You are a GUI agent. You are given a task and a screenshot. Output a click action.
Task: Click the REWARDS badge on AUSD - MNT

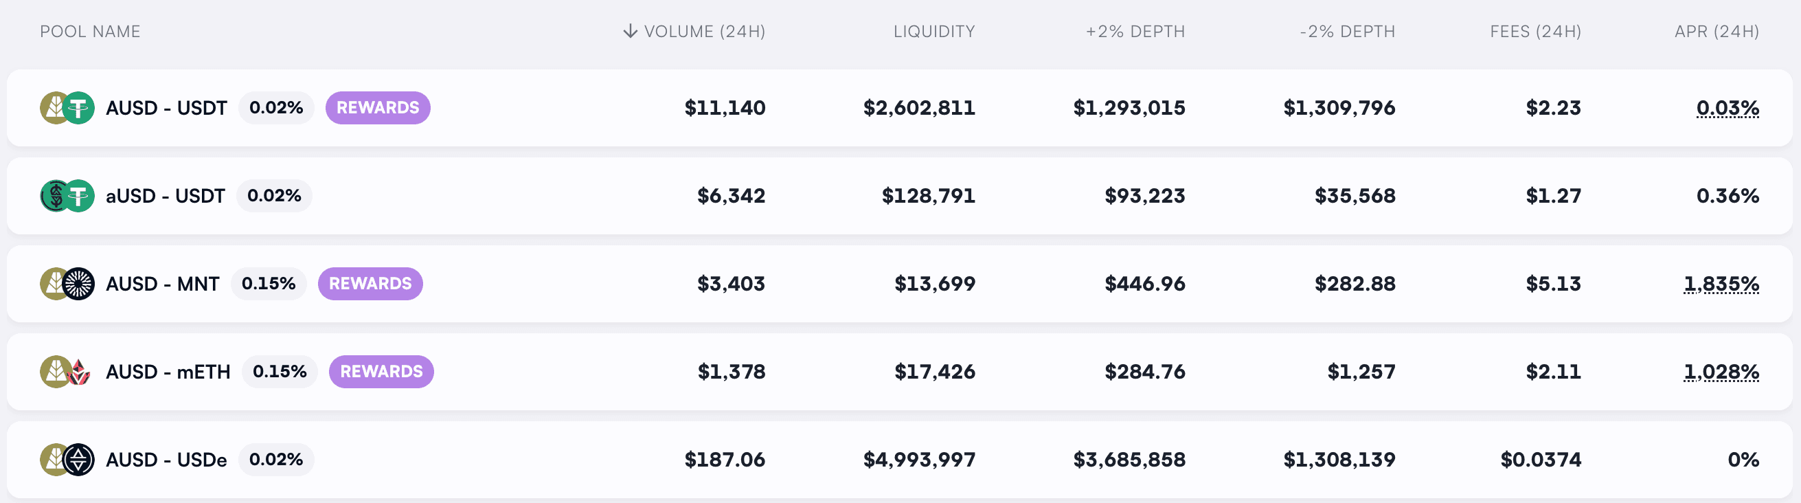point(370,284)
